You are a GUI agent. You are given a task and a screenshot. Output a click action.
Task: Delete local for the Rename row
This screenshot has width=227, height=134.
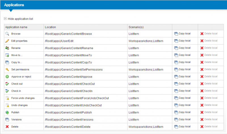(x=209, y=48)
